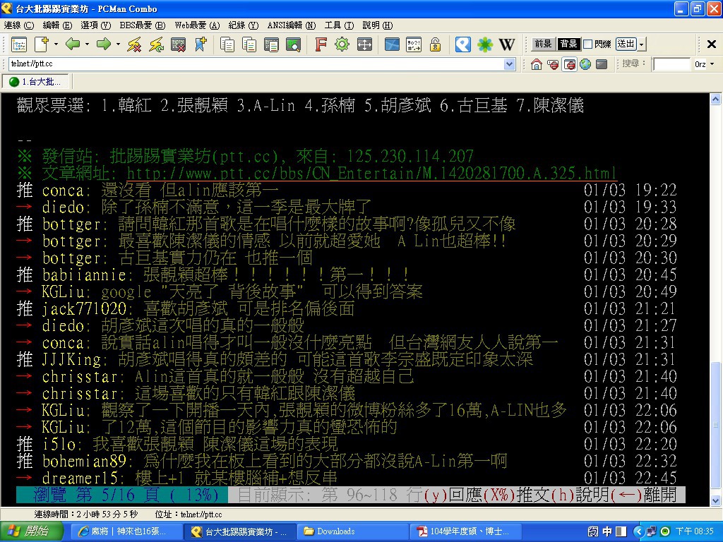Click the paste from screen icon
This screenshot has height=542, width=723.
point(271,44)
